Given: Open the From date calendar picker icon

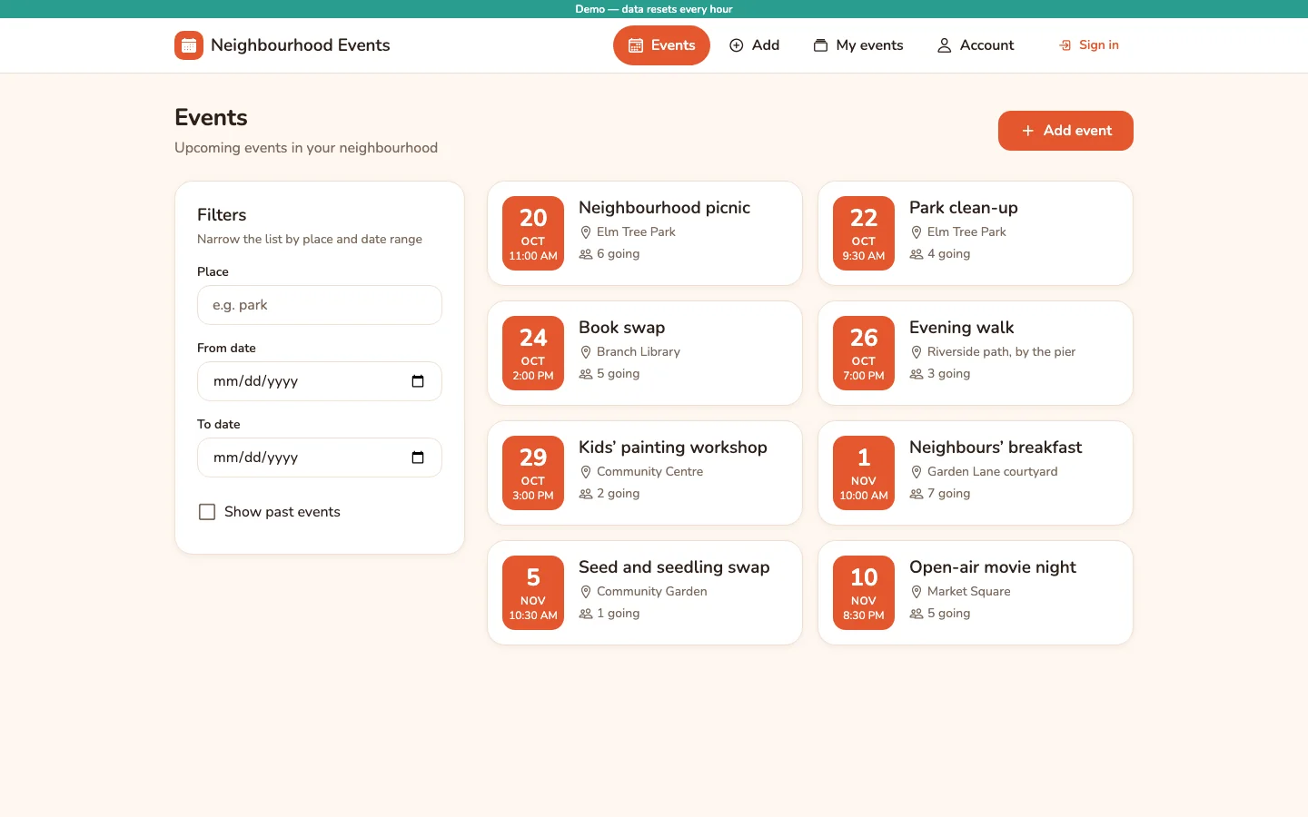Looking at the screenshot, I should coord(418,381).
